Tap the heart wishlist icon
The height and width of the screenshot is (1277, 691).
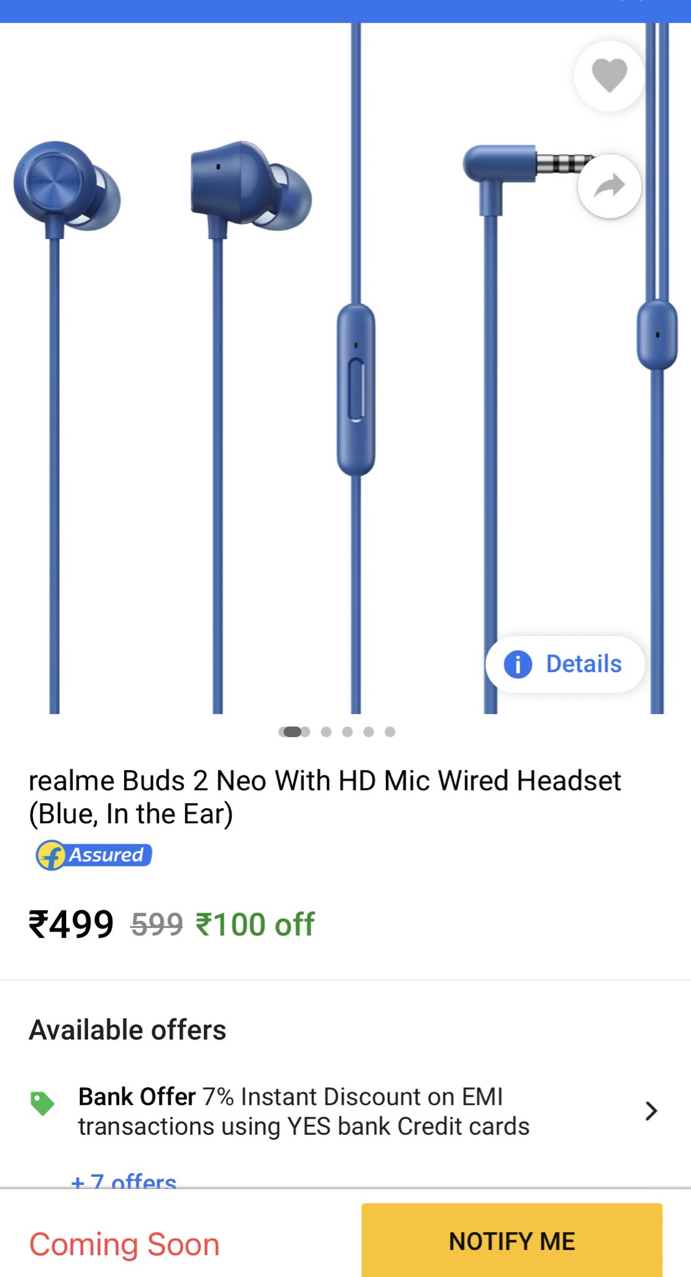[609, 76]
